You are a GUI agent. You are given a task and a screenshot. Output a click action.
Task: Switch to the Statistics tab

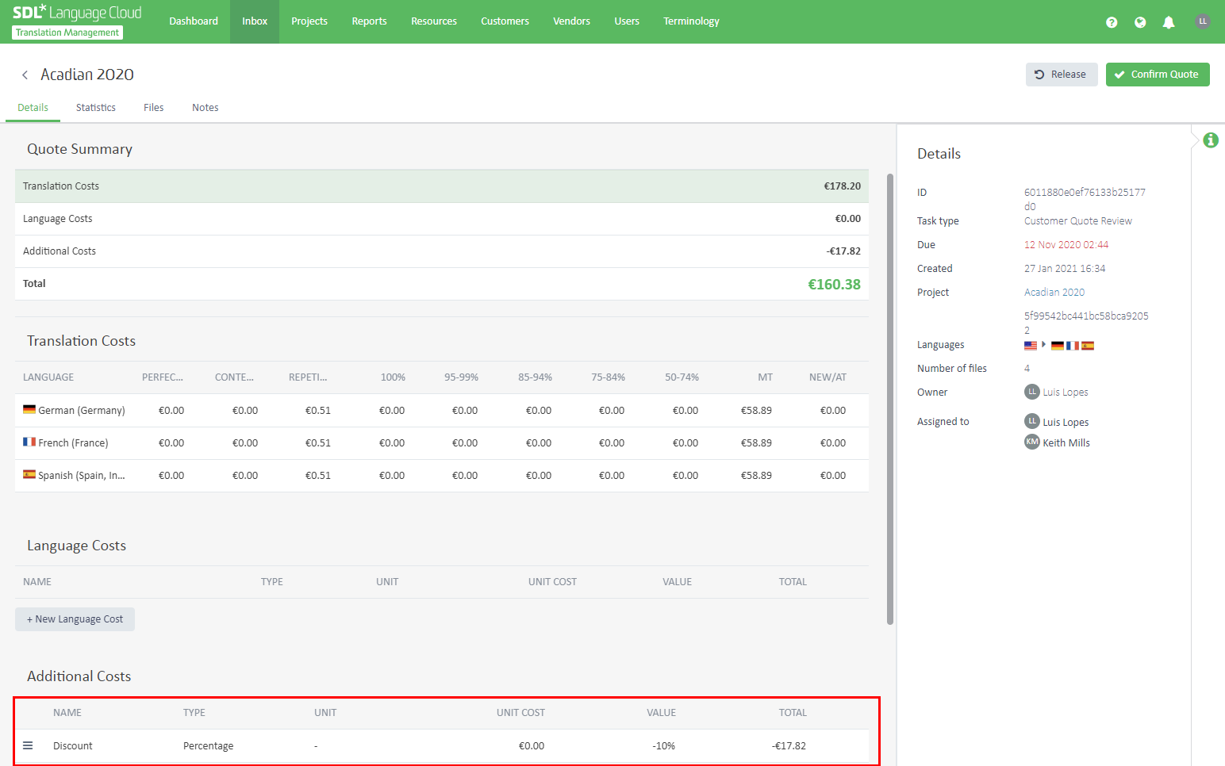96,108
